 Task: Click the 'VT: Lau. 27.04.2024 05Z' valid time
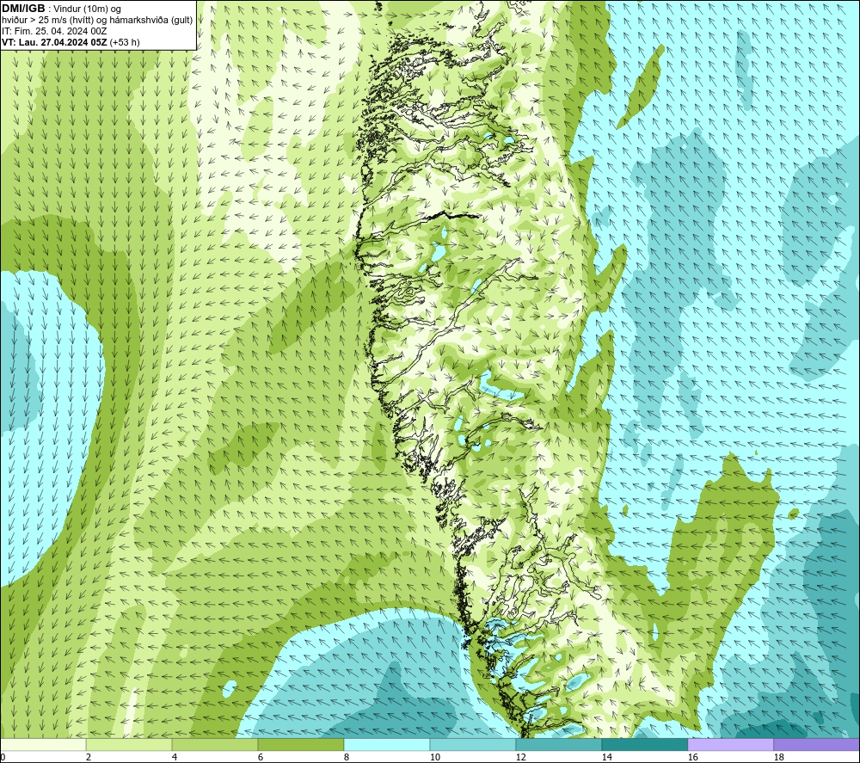pyautogui.click(x=54, y=42)
